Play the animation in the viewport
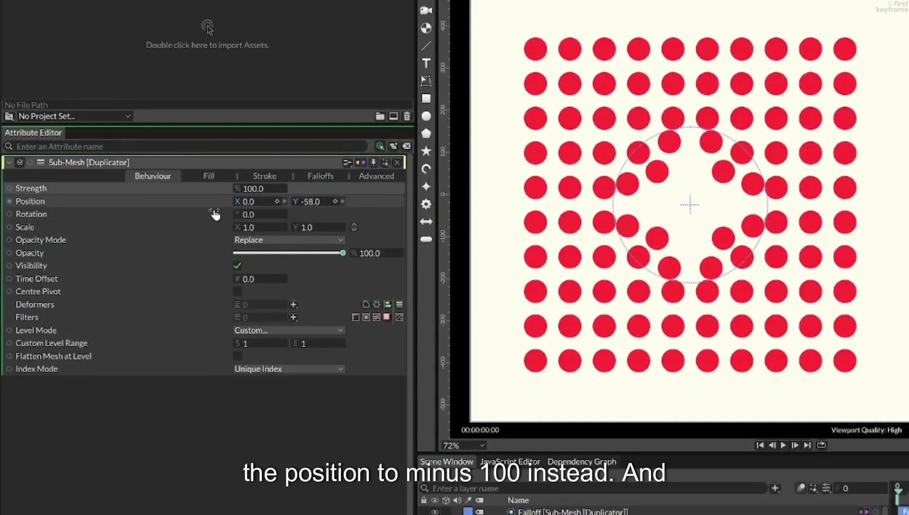The height and width of the screenshot is (515, 909). (783, 445)
